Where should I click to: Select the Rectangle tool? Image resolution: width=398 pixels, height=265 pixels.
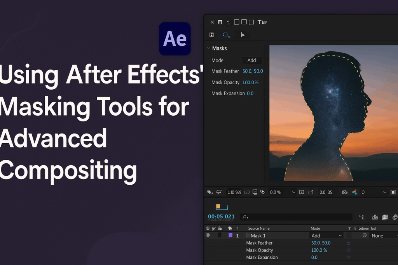click(237, 22)
